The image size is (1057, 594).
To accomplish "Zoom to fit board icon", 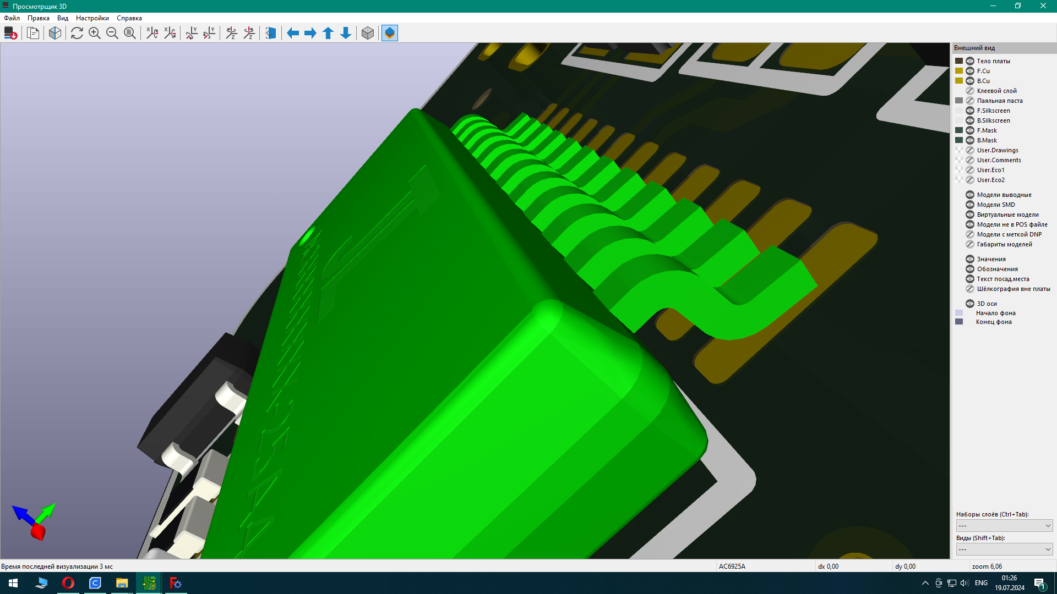I will coord(130,33).
